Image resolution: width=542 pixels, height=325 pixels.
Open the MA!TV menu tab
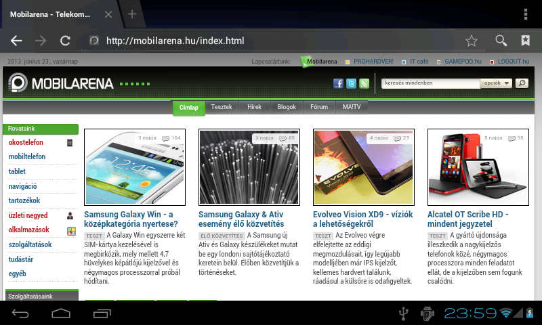(352, 107)
